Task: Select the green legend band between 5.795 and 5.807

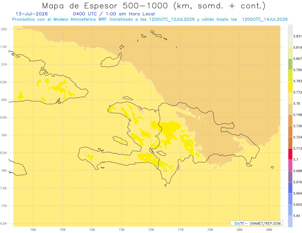Action: tap(290, 64)
